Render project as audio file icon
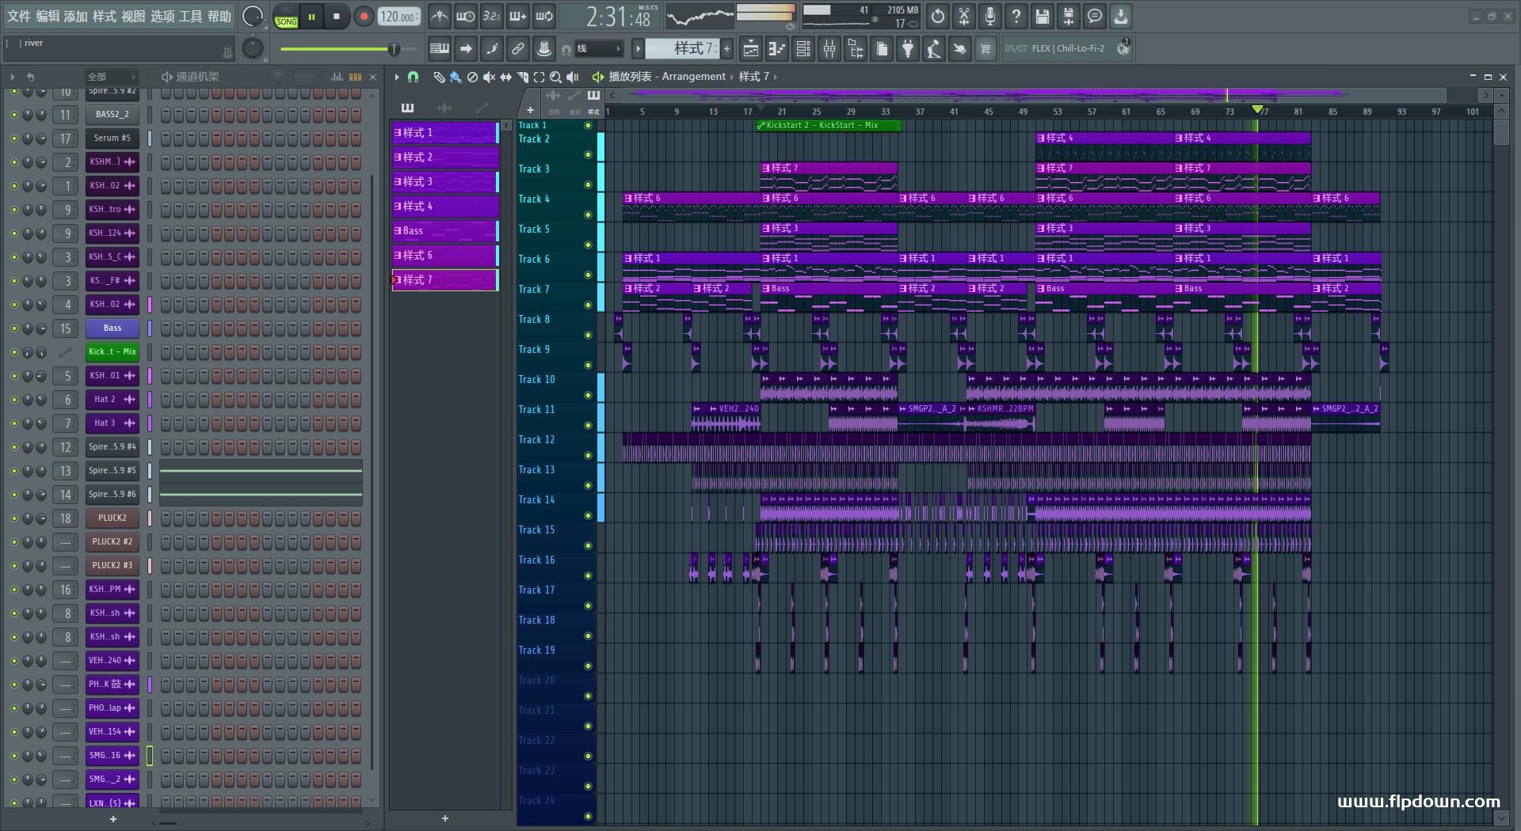The width and height of the screenshot is (1521, 831). (x=1069, y=16)
